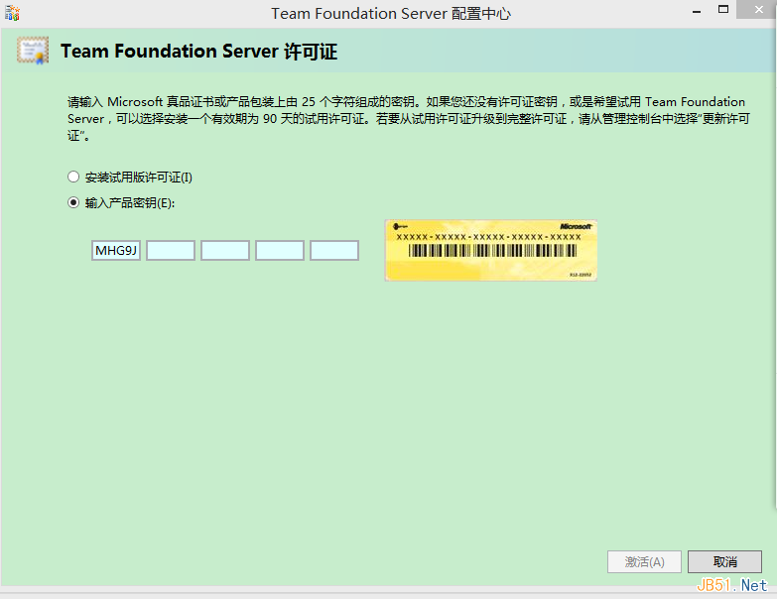
Task: Select the install trial license radio button
Action: coord(73,177)
